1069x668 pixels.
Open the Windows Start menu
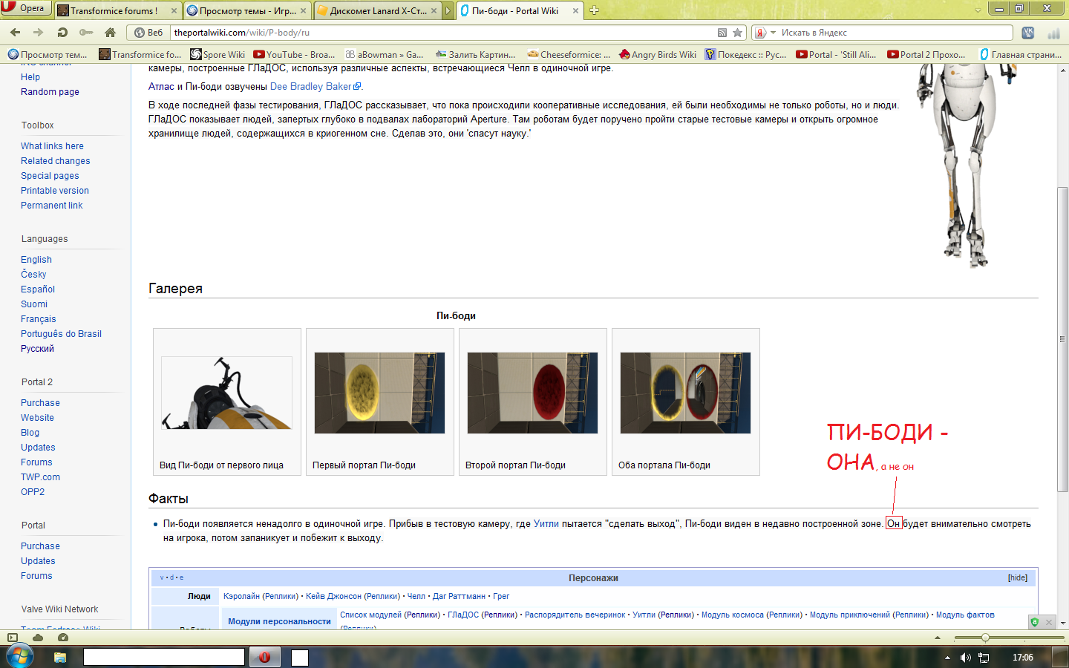(19, 657)
